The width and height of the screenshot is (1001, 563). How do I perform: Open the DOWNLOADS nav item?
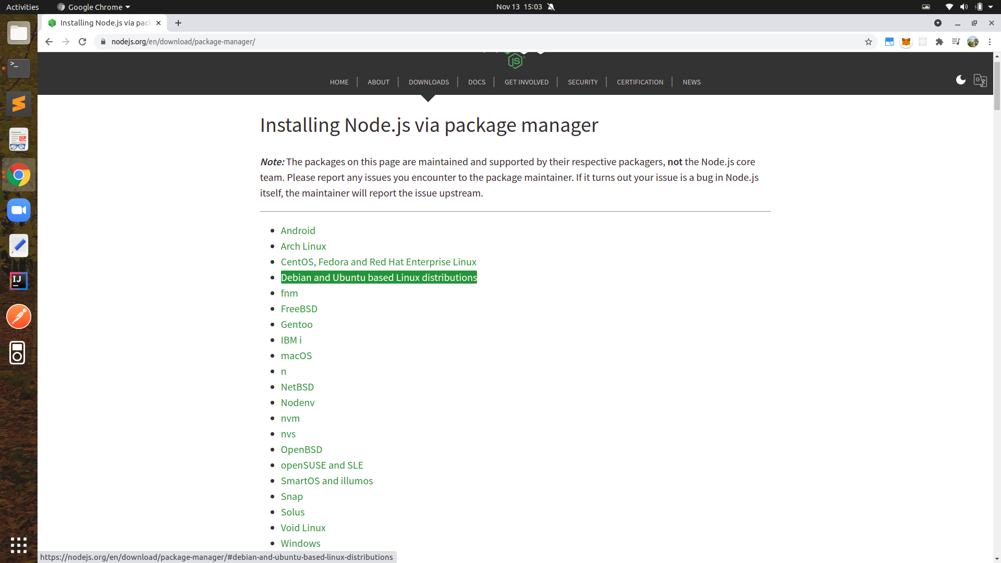tap(429, 82)
